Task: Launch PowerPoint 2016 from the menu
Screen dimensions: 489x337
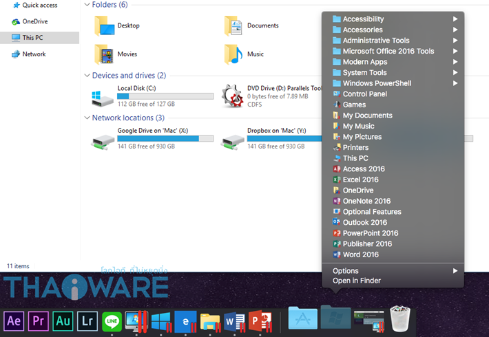Action: [393, 233]
